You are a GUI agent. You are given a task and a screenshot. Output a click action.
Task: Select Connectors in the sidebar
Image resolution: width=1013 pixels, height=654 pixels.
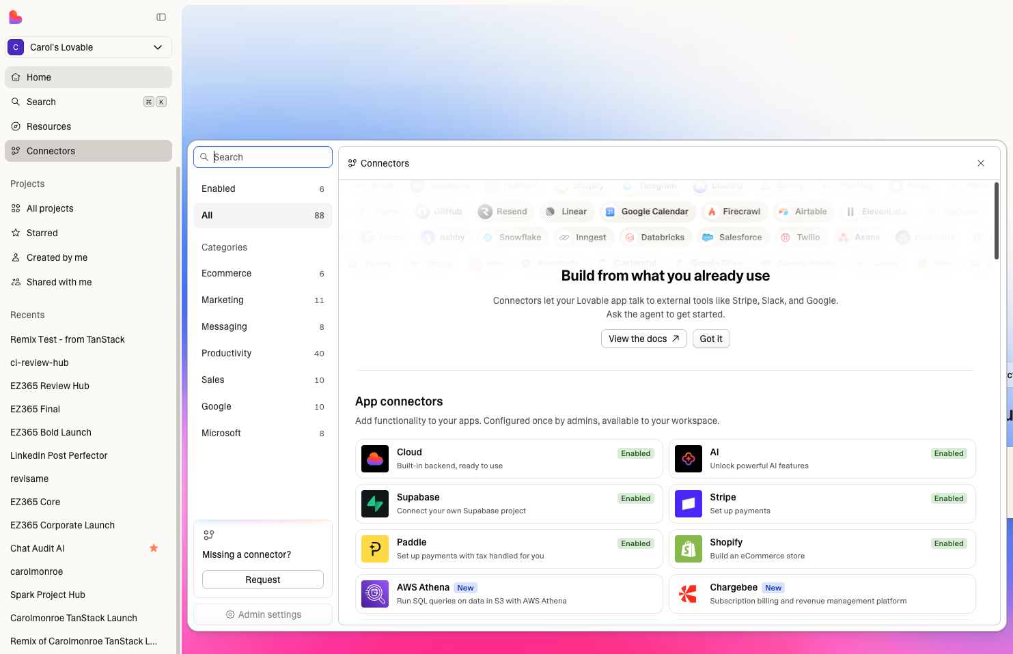click(88, 151)
